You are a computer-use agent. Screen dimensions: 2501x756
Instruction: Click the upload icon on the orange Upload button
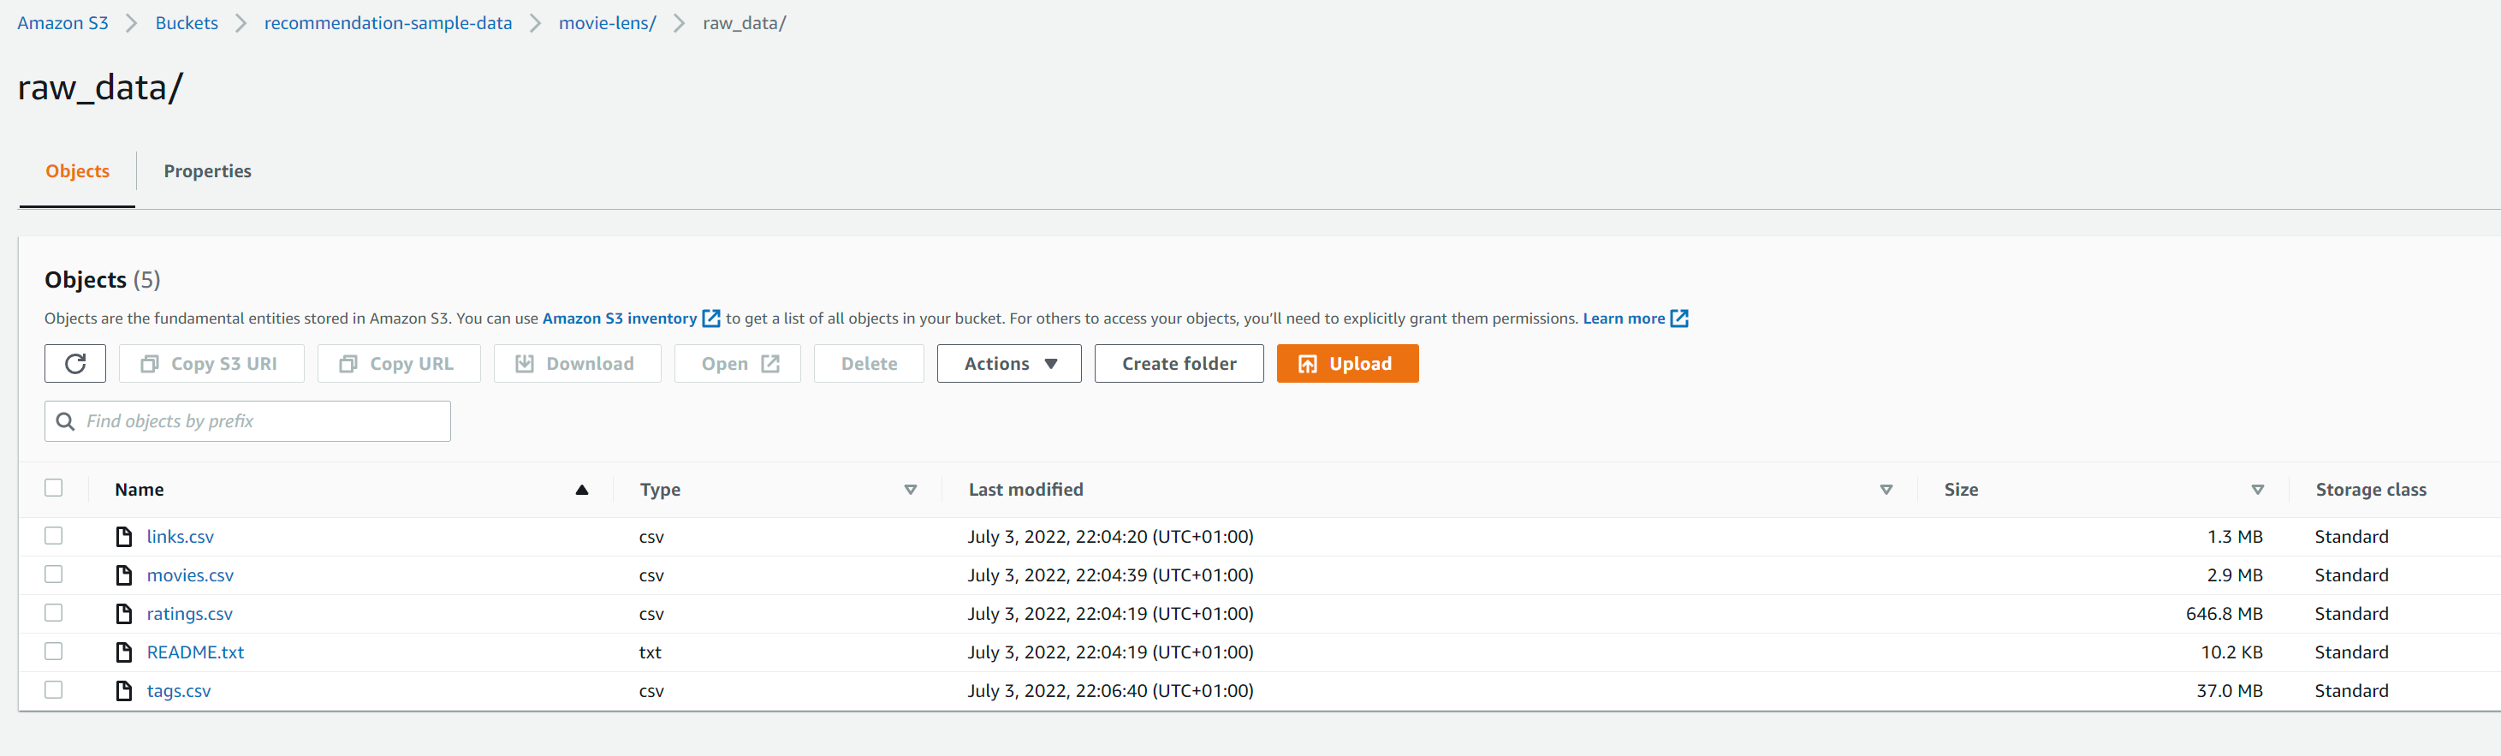1308,365
